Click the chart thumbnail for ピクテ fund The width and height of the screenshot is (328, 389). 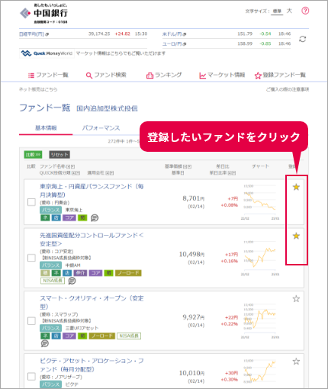point(260,372)
